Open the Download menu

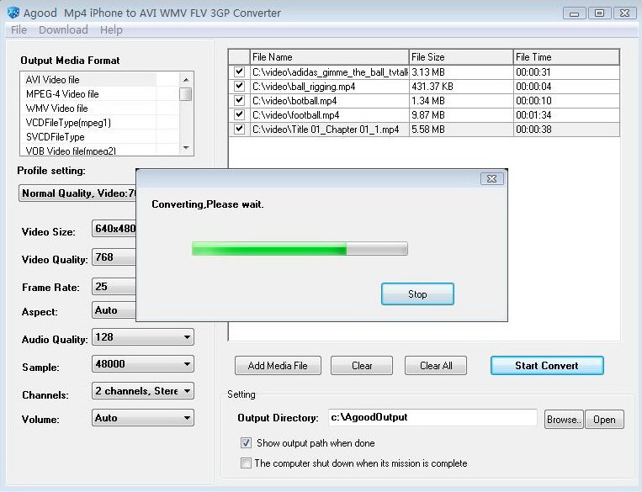pyautogui.click(x=63, y=30)
